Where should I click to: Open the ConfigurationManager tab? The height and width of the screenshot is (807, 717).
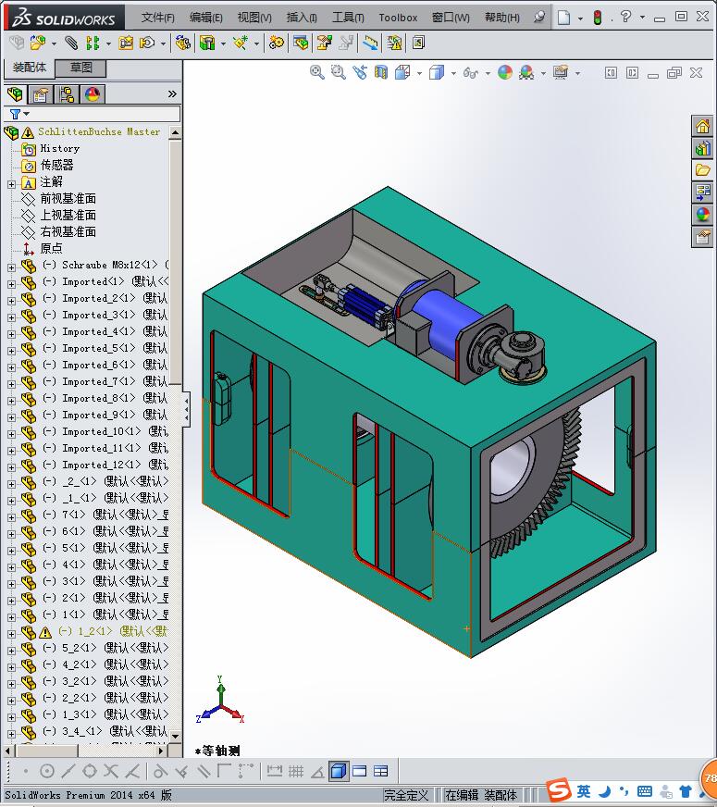67,94
